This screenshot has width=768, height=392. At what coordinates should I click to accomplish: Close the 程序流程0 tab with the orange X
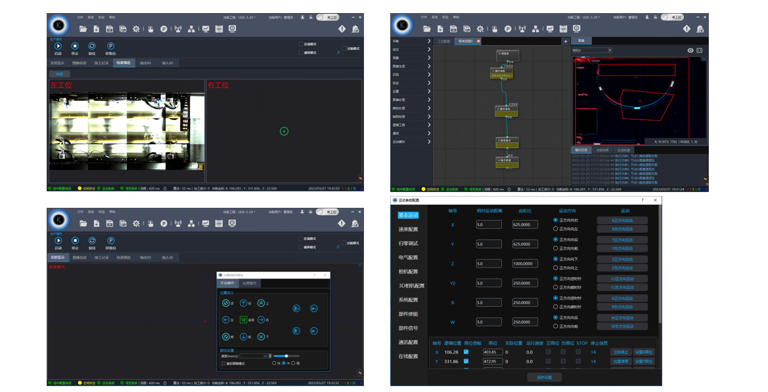478,41
